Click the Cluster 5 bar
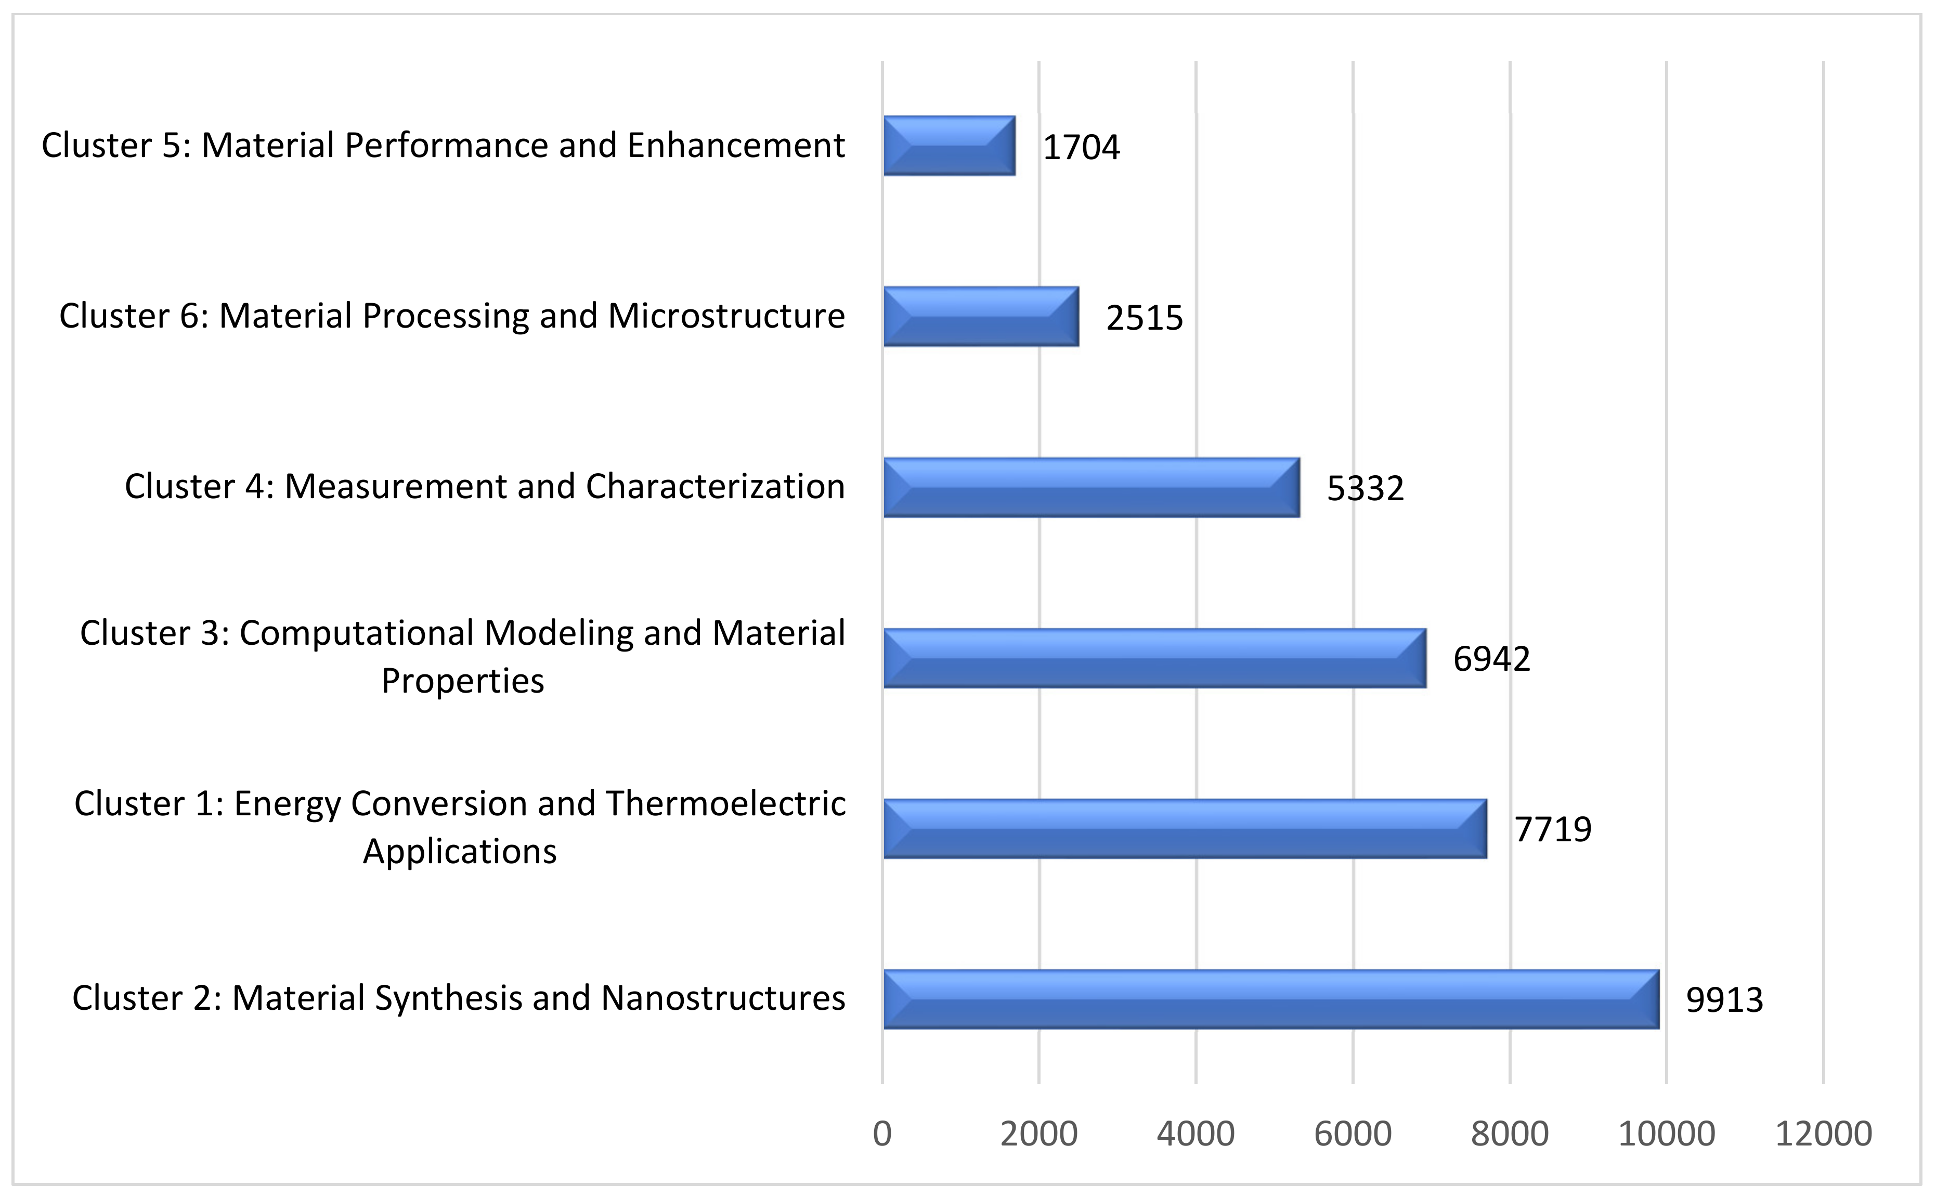 (x=949, y=146)
